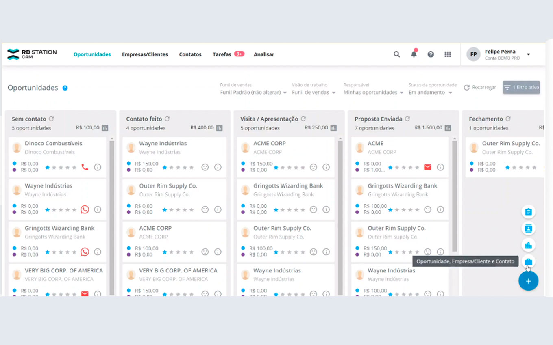Open the Visão de trabalho dropdown

click(314, 93)
